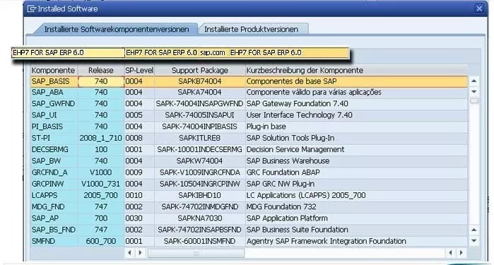The image size is (494, 265).
Task: Select the MDG_FND component cell
Action: 54,207
